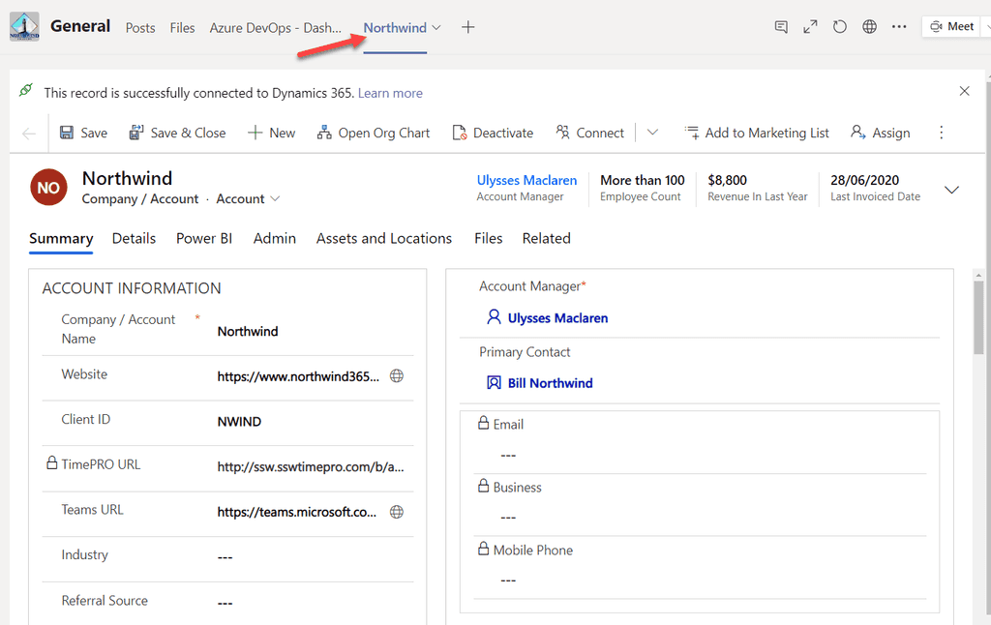991x625 pixels.
Task: Expand the Connect dropdown arrow
Action: point(653,133)
